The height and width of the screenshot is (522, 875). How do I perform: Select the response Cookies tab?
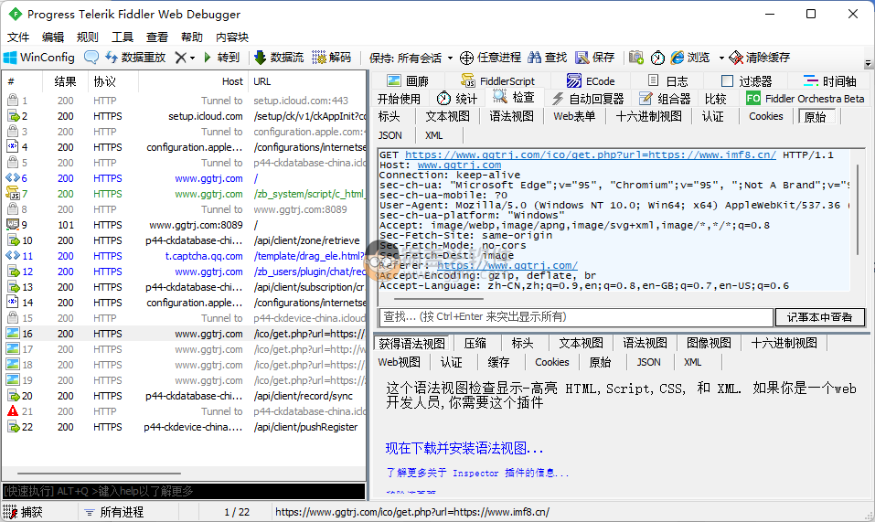pos(551,362)
